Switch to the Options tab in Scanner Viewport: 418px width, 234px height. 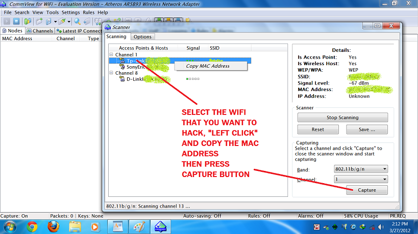click(x=142, y=37)
